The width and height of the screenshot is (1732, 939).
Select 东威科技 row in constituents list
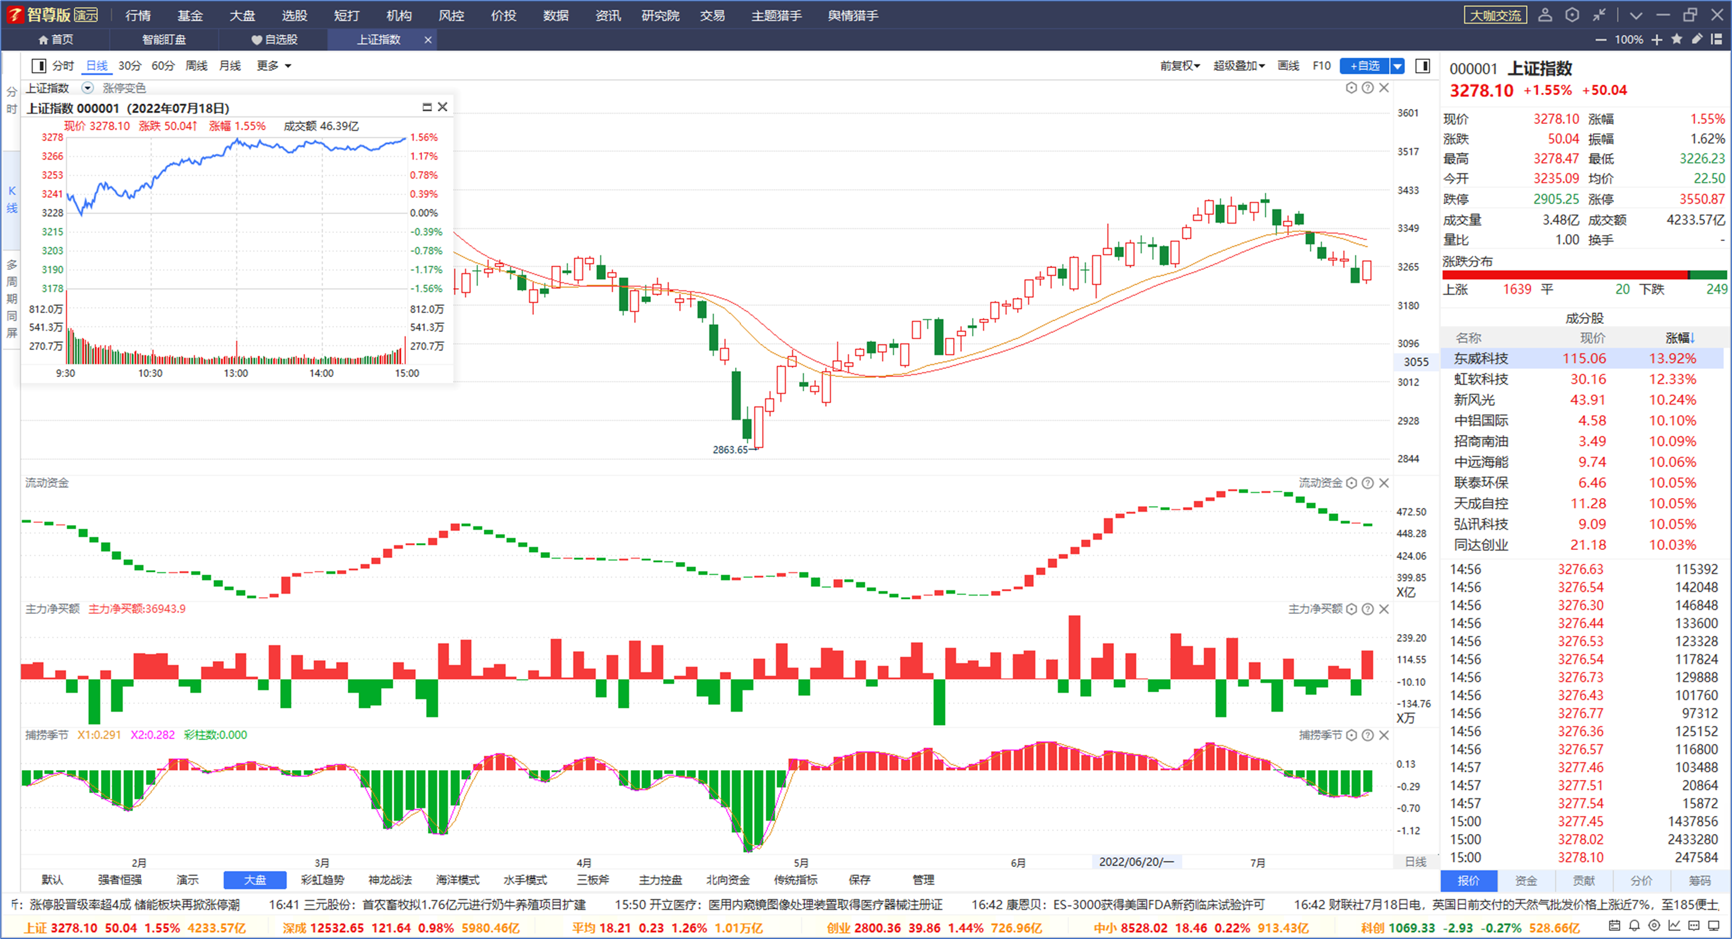pos(1582,359)
